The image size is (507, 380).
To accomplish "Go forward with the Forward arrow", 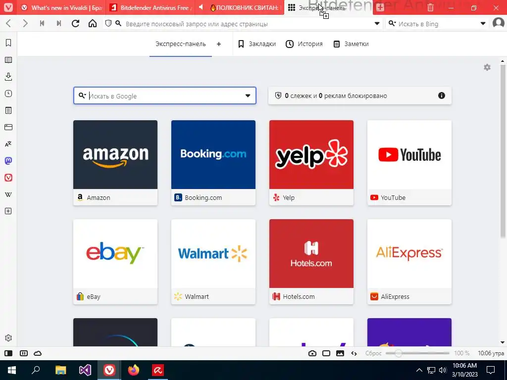I will point(25,23).
